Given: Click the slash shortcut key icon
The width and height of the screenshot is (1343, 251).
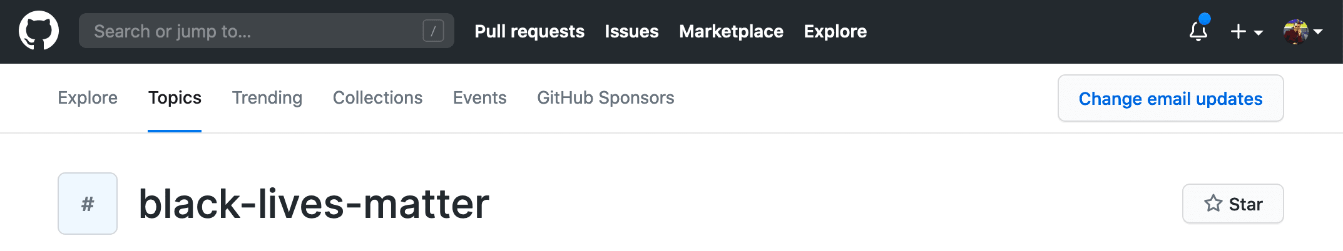Looking at the screenshot, I should coord(433,31).
